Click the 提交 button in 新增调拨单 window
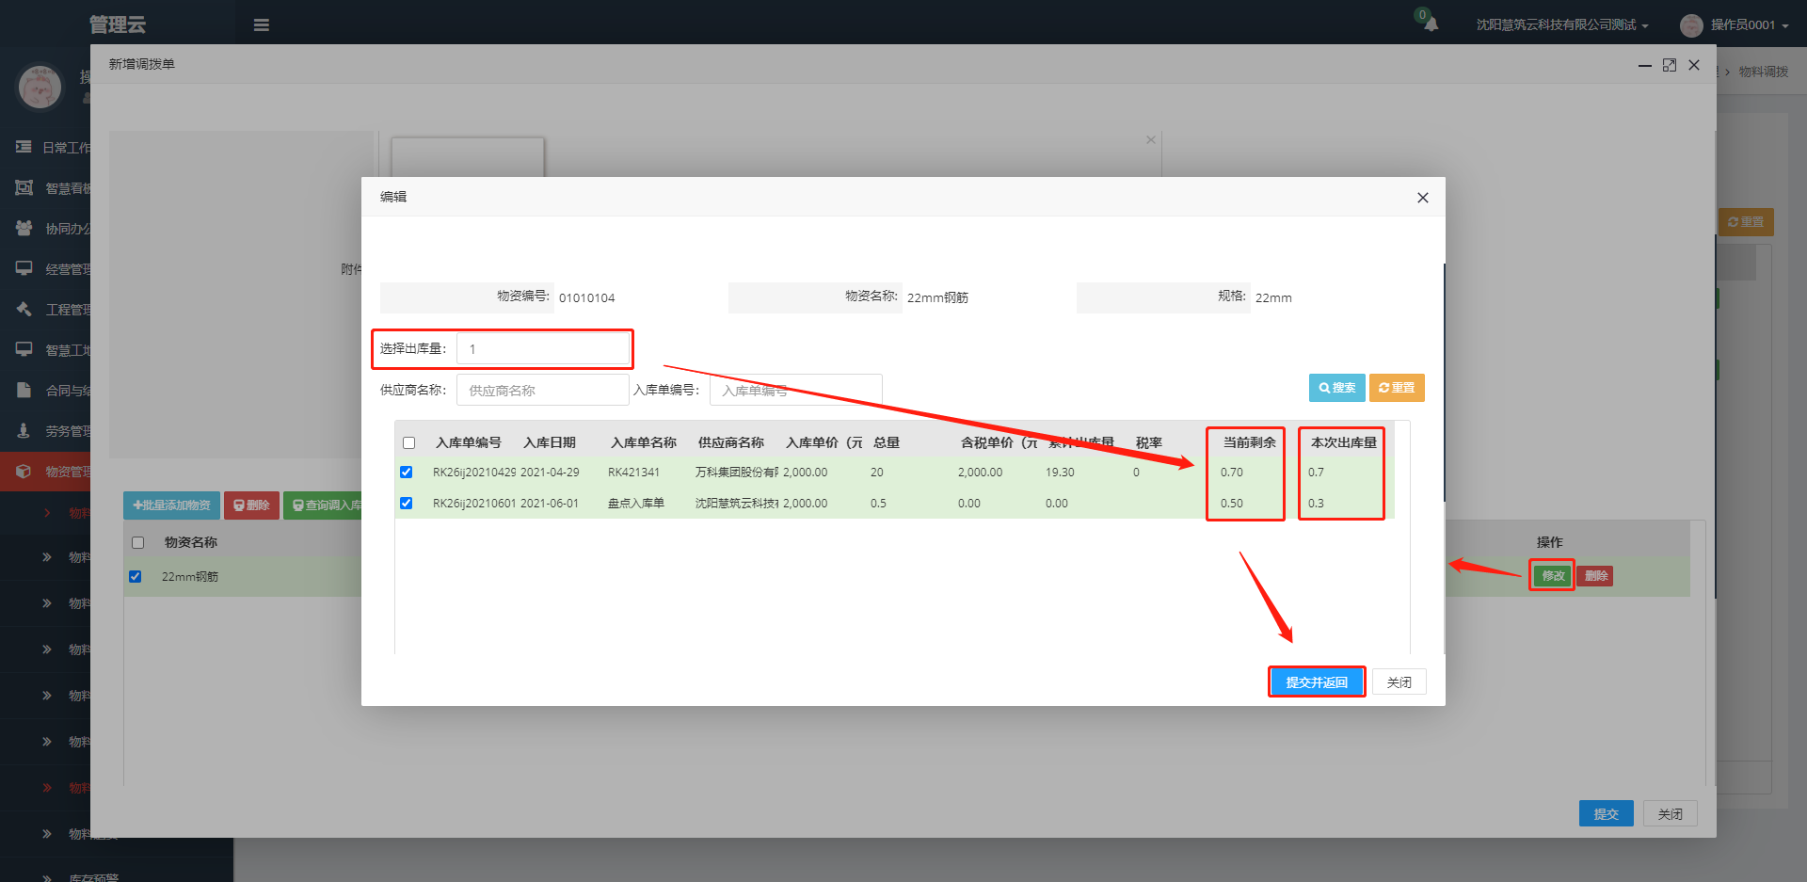 tap(1606, 813)
